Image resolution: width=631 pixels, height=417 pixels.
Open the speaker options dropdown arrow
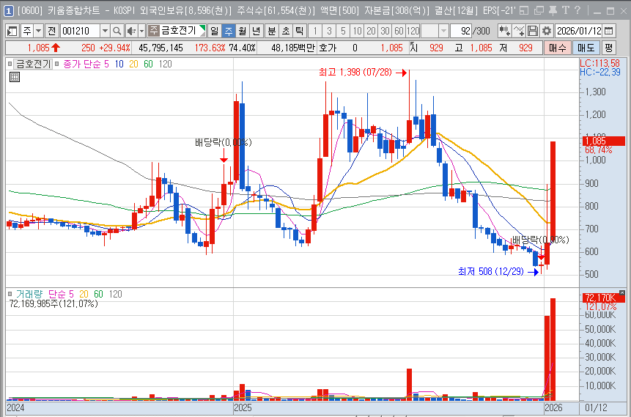pos(141,31)
